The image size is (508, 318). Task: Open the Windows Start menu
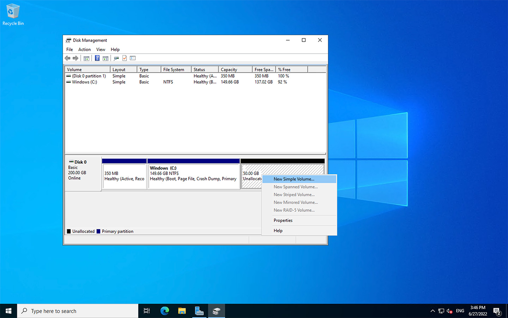pyautogui.click(x=8, y=311)
